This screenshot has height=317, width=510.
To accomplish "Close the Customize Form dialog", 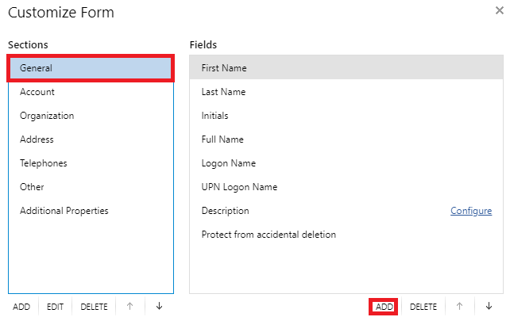I will click(x=499, y=11).
